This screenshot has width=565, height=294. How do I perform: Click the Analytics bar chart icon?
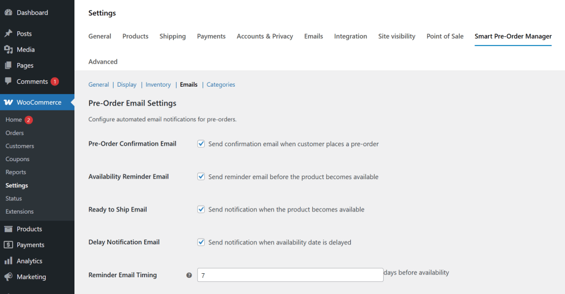(8, 261)
